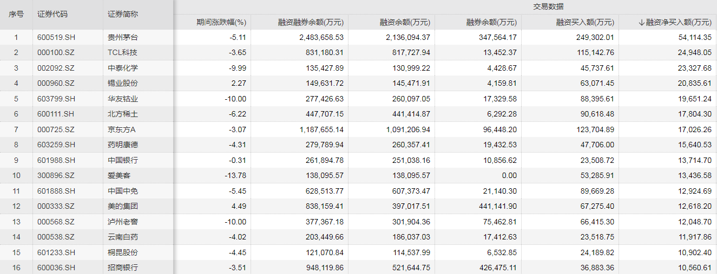The height and width of the screenshot is (274, 717).
Task: Sort by 融资净买入额(万元) column header
Action: tap(675, 22)
